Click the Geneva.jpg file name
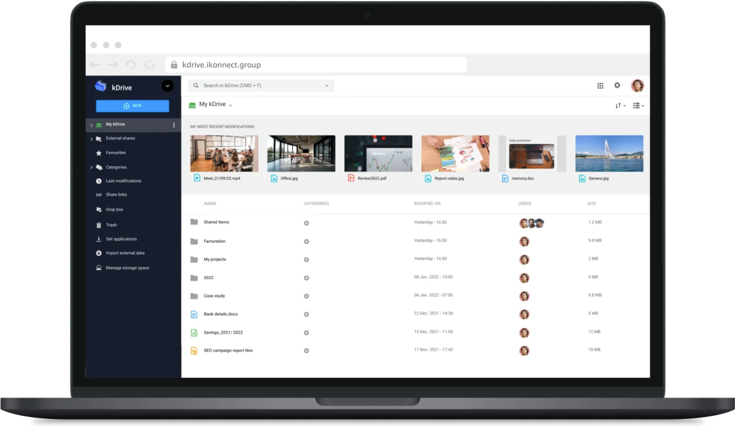This screenshot has width=735, height=428. point(598,179)
